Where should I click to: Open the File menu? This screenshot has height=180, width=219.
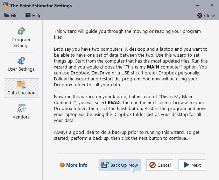point(14,15)
